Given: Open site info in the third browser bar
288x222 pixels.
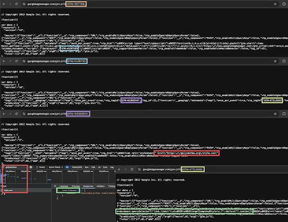Looking at the screenshot, I should [x=24, y=114].
